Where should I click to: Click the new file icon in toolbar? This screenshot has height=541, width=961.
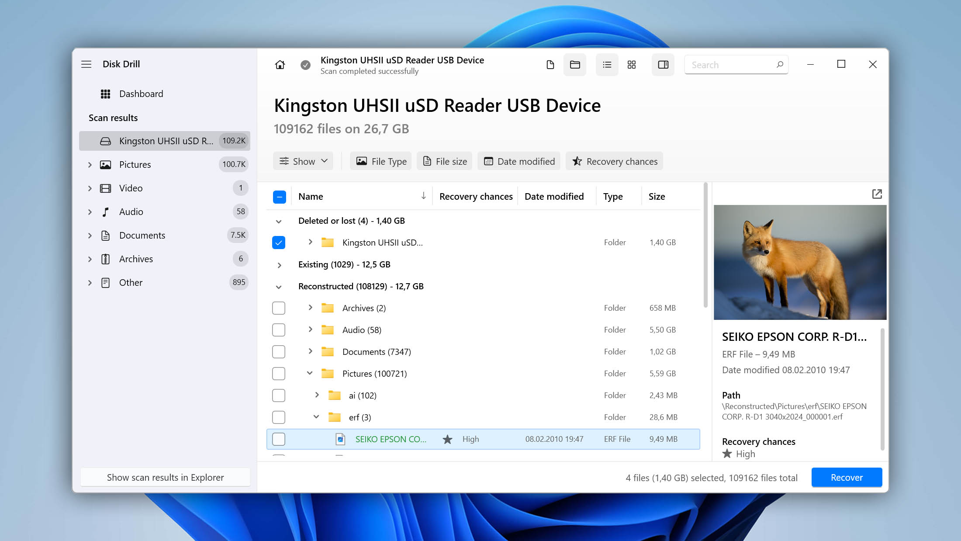(550, 64)
